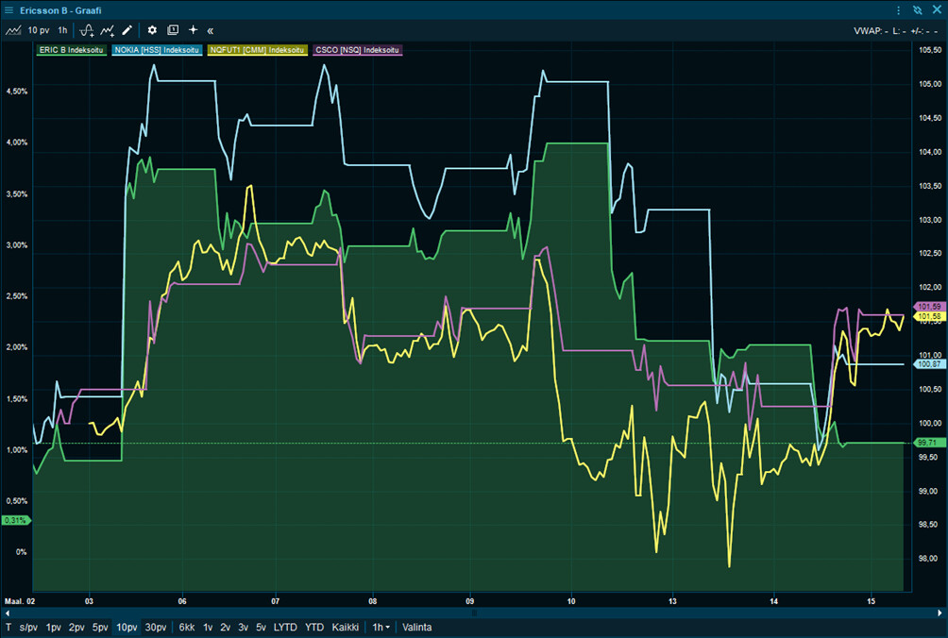
Task: Click the crosshair cursor icon
Action: (193, 30)
